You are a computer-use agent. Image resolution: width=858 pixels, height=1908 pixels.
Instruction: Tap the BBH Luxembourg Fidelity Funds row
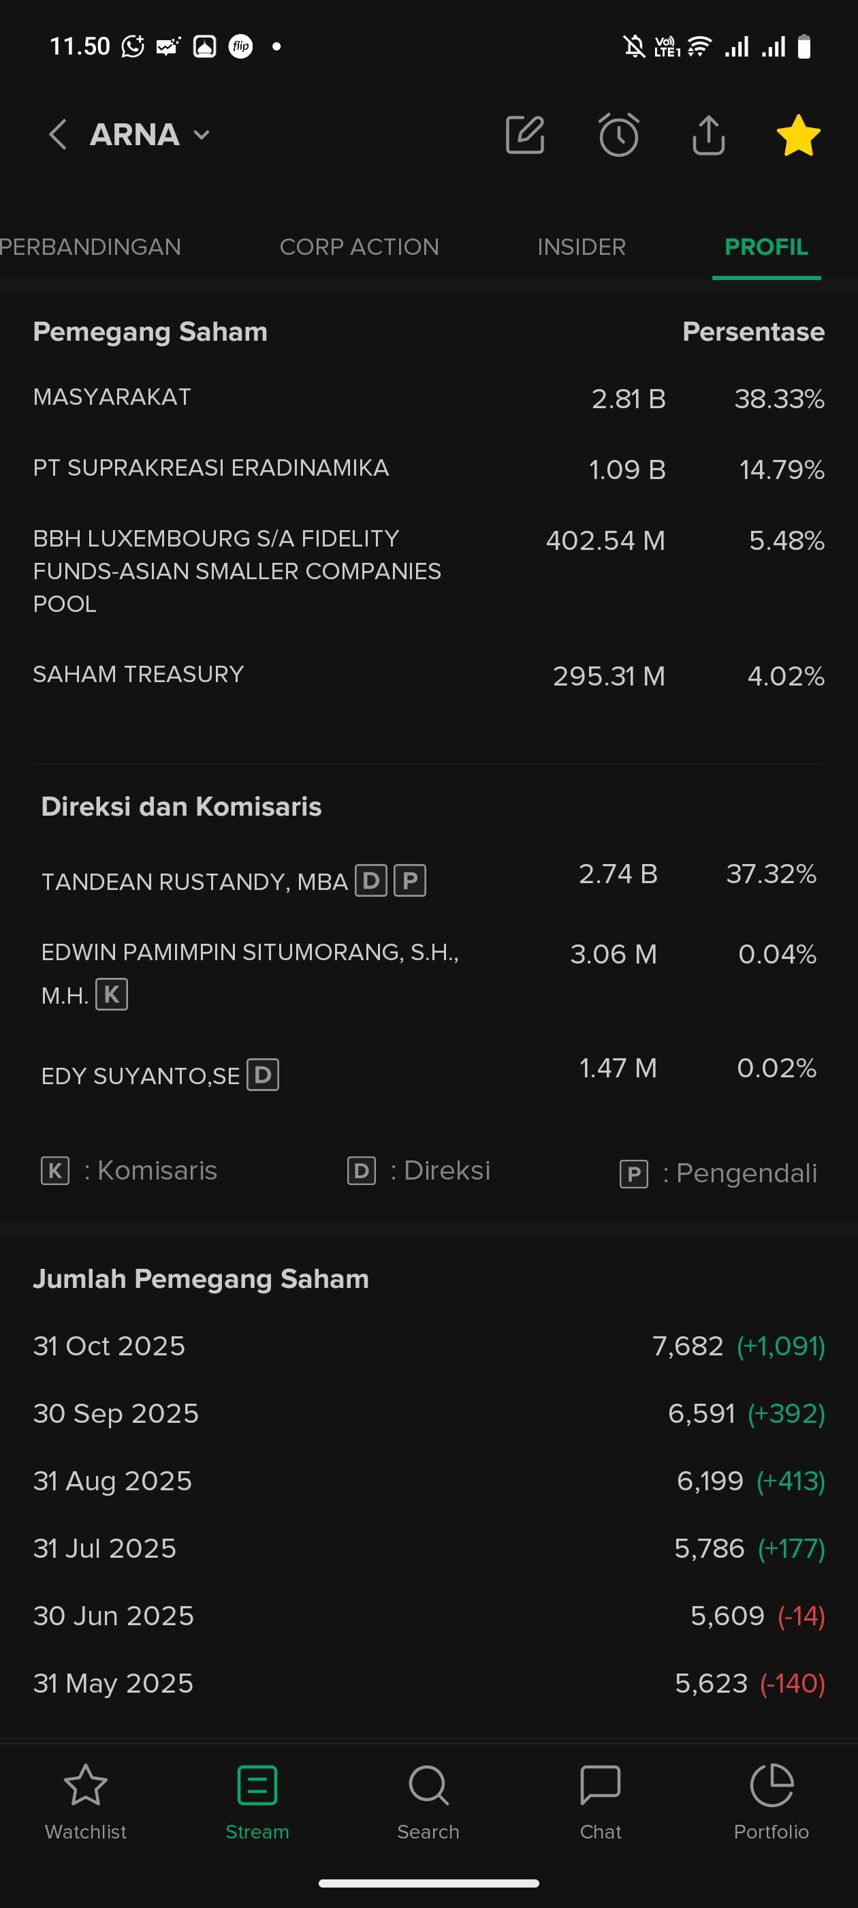tap(237, 571)
